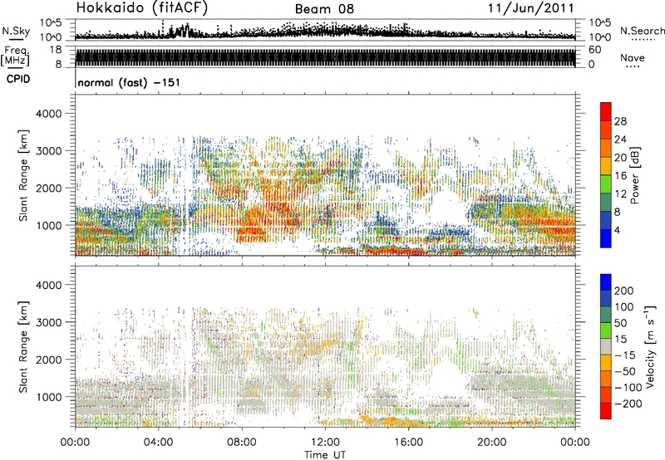665x460 pixels.
Task: Click the 'Freq. [MHz]' label
Action: 15,56
